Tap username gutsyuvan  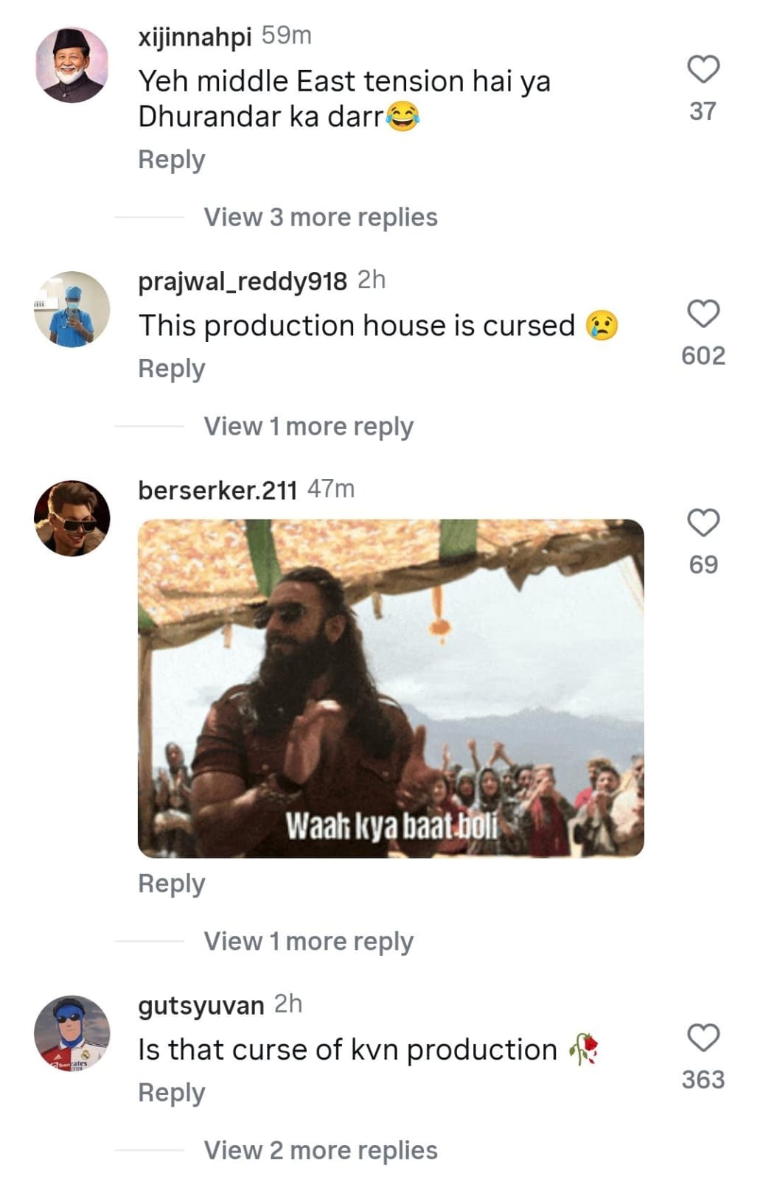click(x=201, y=1005)
